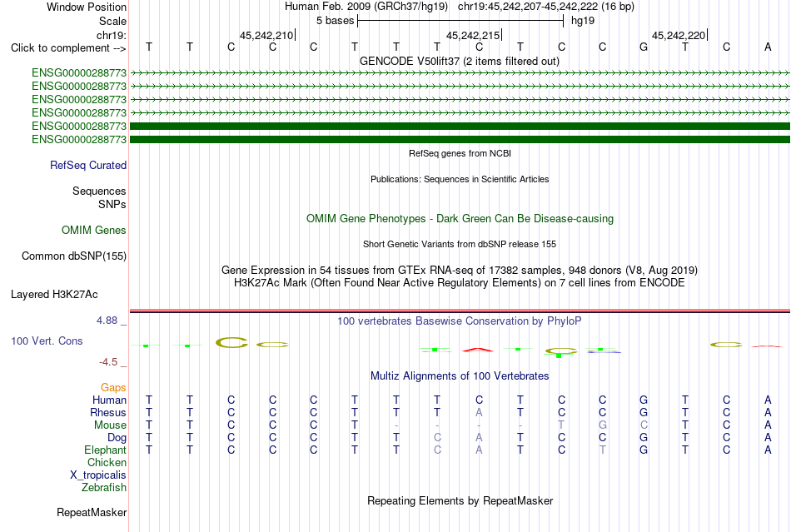Viewport: 791px width, 532px height.
Task: Select the 'Rhesus' alignment row label
Action: click(x=108, y=412)
